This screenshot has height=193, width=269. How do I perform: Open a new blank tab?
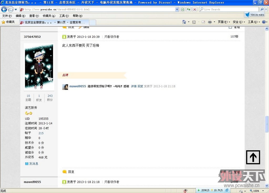(x=93, y=23)
